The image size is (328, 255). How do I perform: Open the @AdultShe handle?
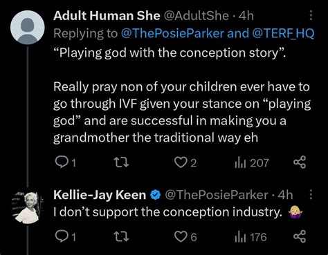(x=197, y=16)
